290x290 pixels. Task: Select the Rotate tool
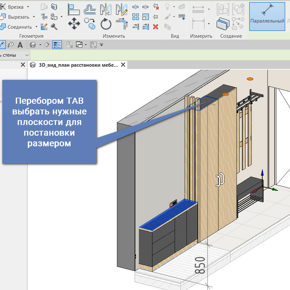click(106, 24)
